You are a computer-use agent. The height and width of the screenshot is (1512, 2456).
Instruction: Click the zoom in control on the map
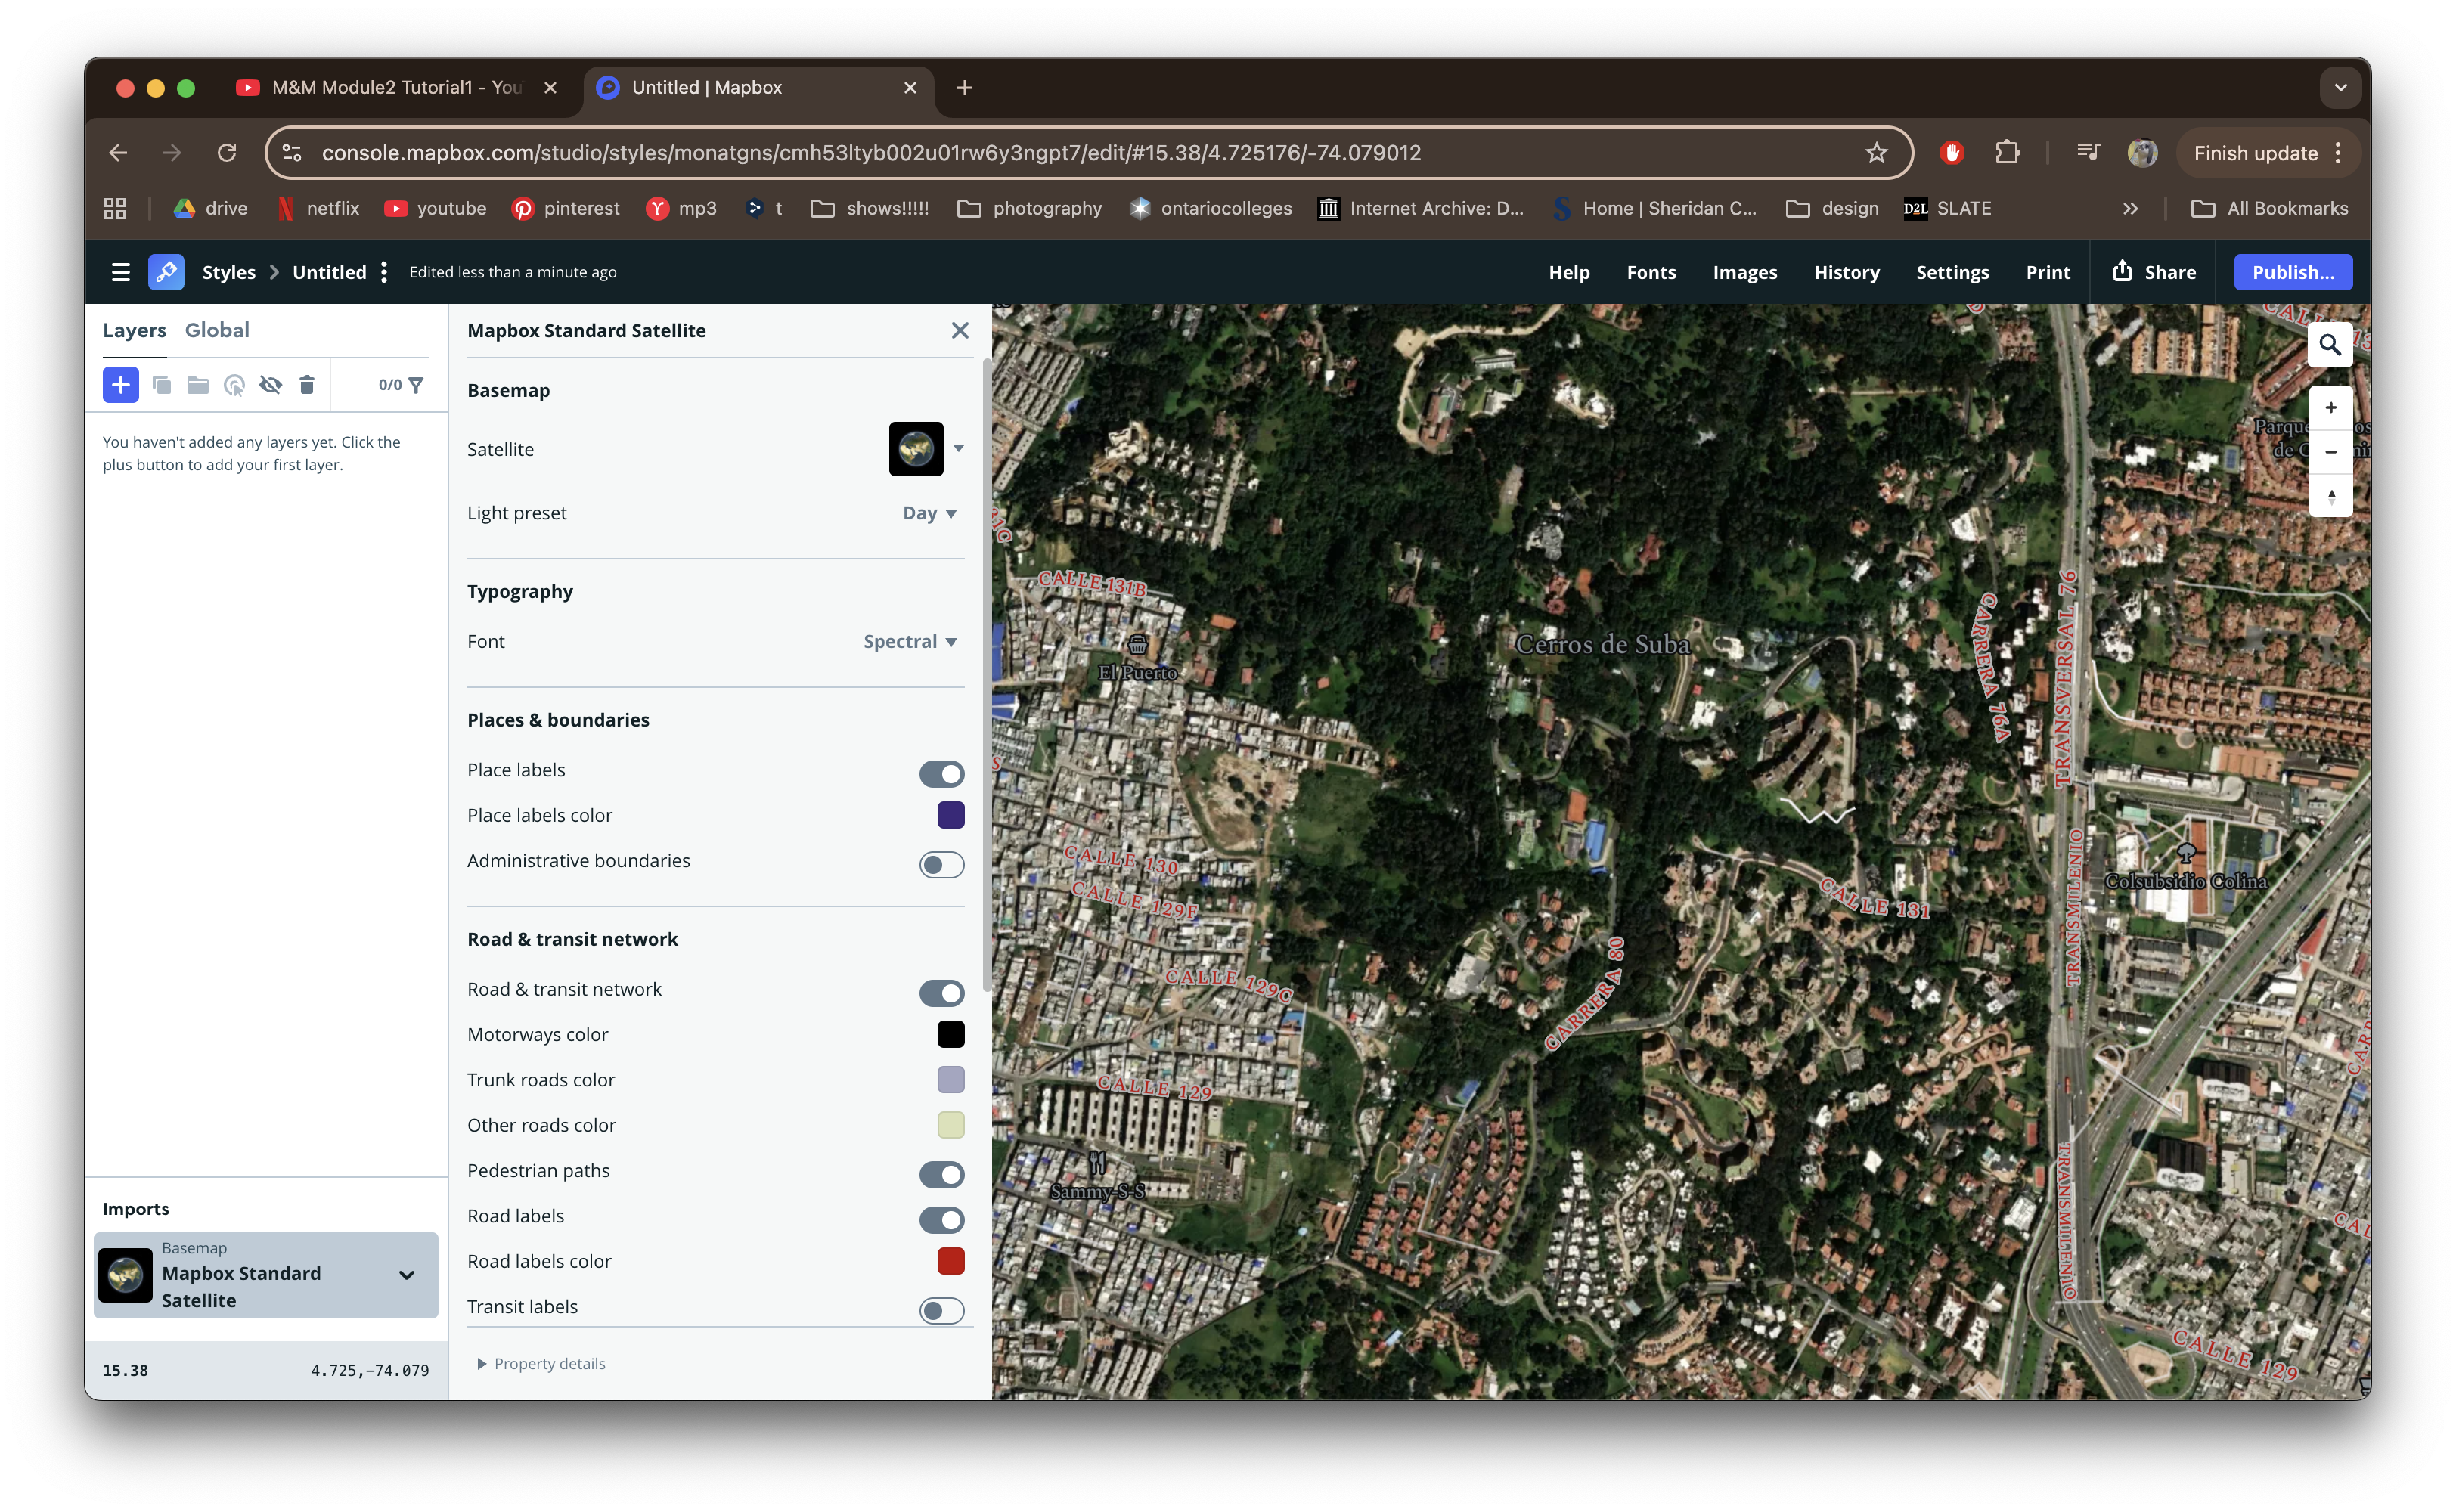coord(2331,407)
